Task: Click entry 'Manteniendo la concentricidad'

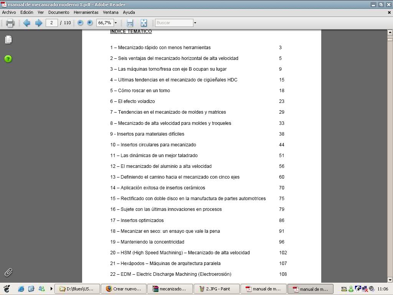Action: [x=152, y=242]
